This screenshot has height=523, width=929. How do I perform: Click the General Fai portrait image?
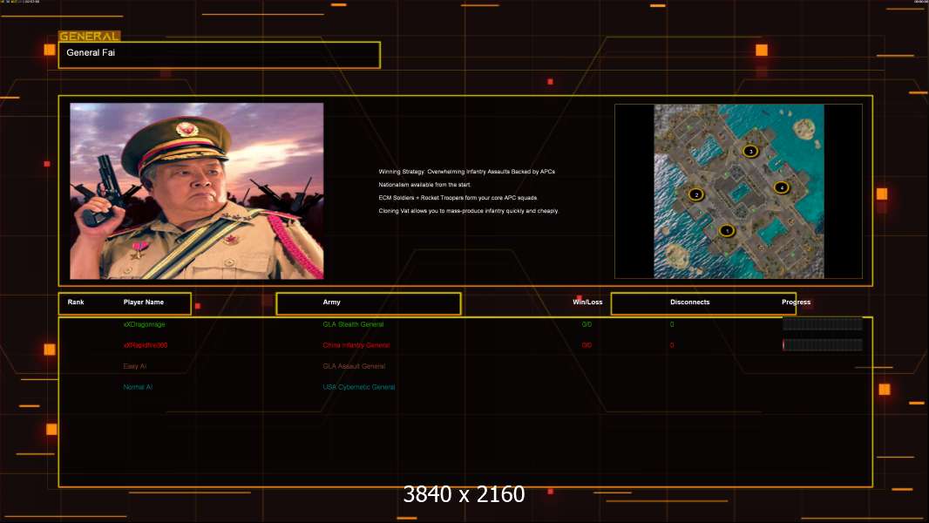(x=197, y=191)
